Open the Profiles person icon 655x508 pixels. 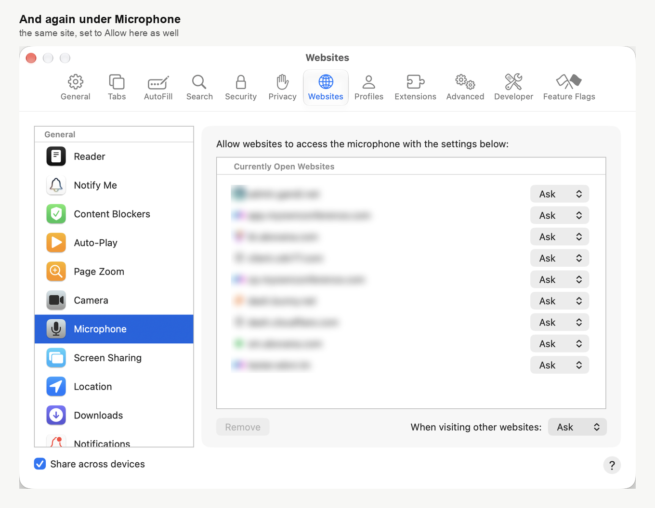click(x=369, y=82)
